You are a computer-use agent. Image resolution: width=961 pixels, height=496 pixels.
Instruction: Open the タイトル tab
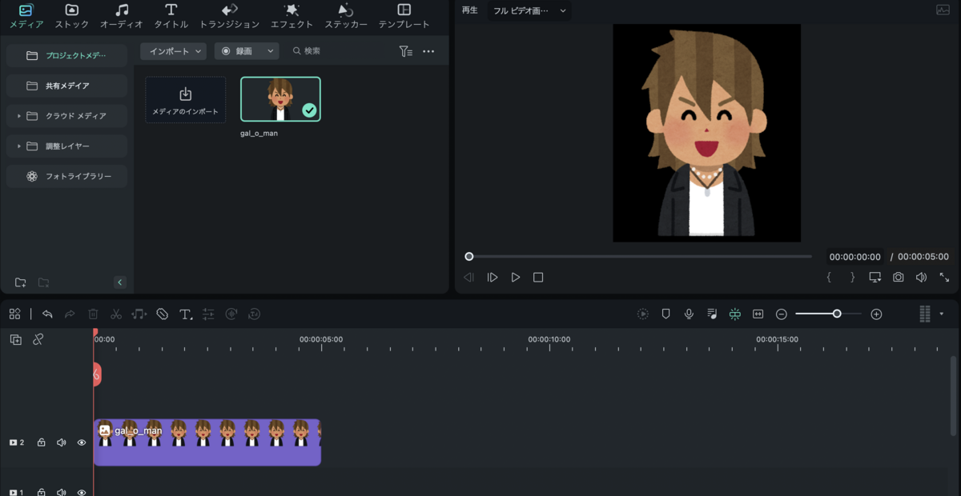(x=171, y=16)
